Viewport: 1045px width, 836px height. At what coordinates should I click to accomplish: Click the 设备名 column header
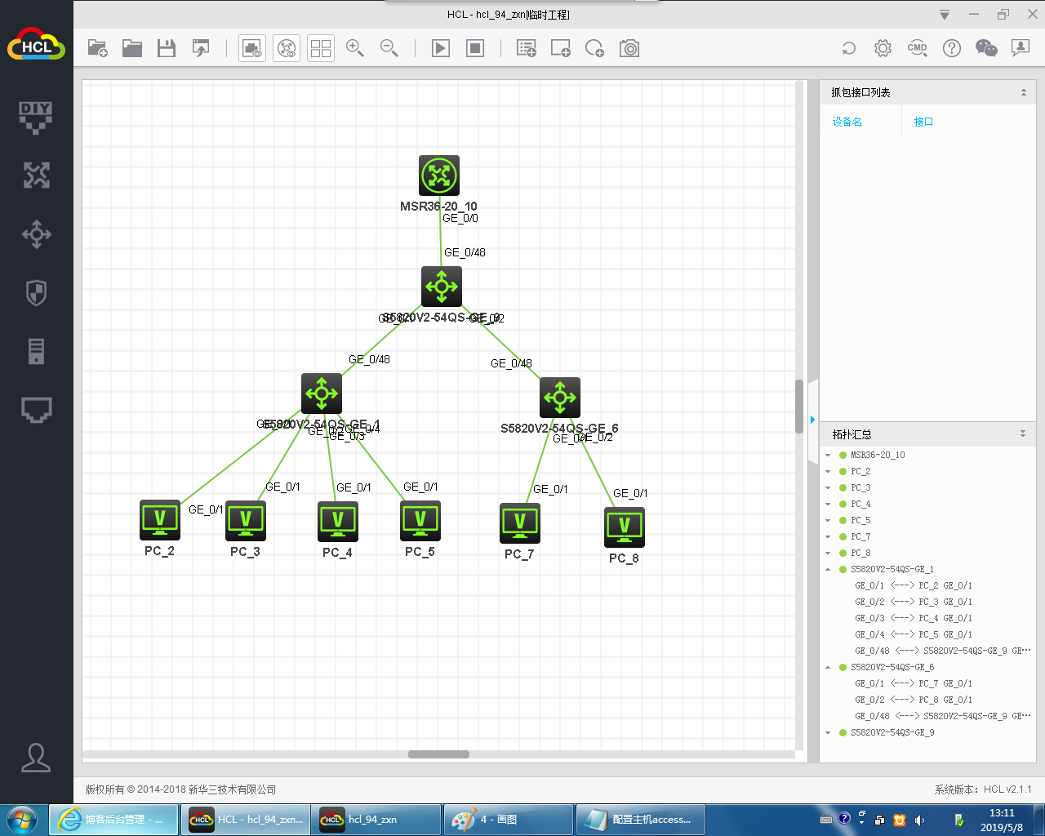tap(847, 122)
